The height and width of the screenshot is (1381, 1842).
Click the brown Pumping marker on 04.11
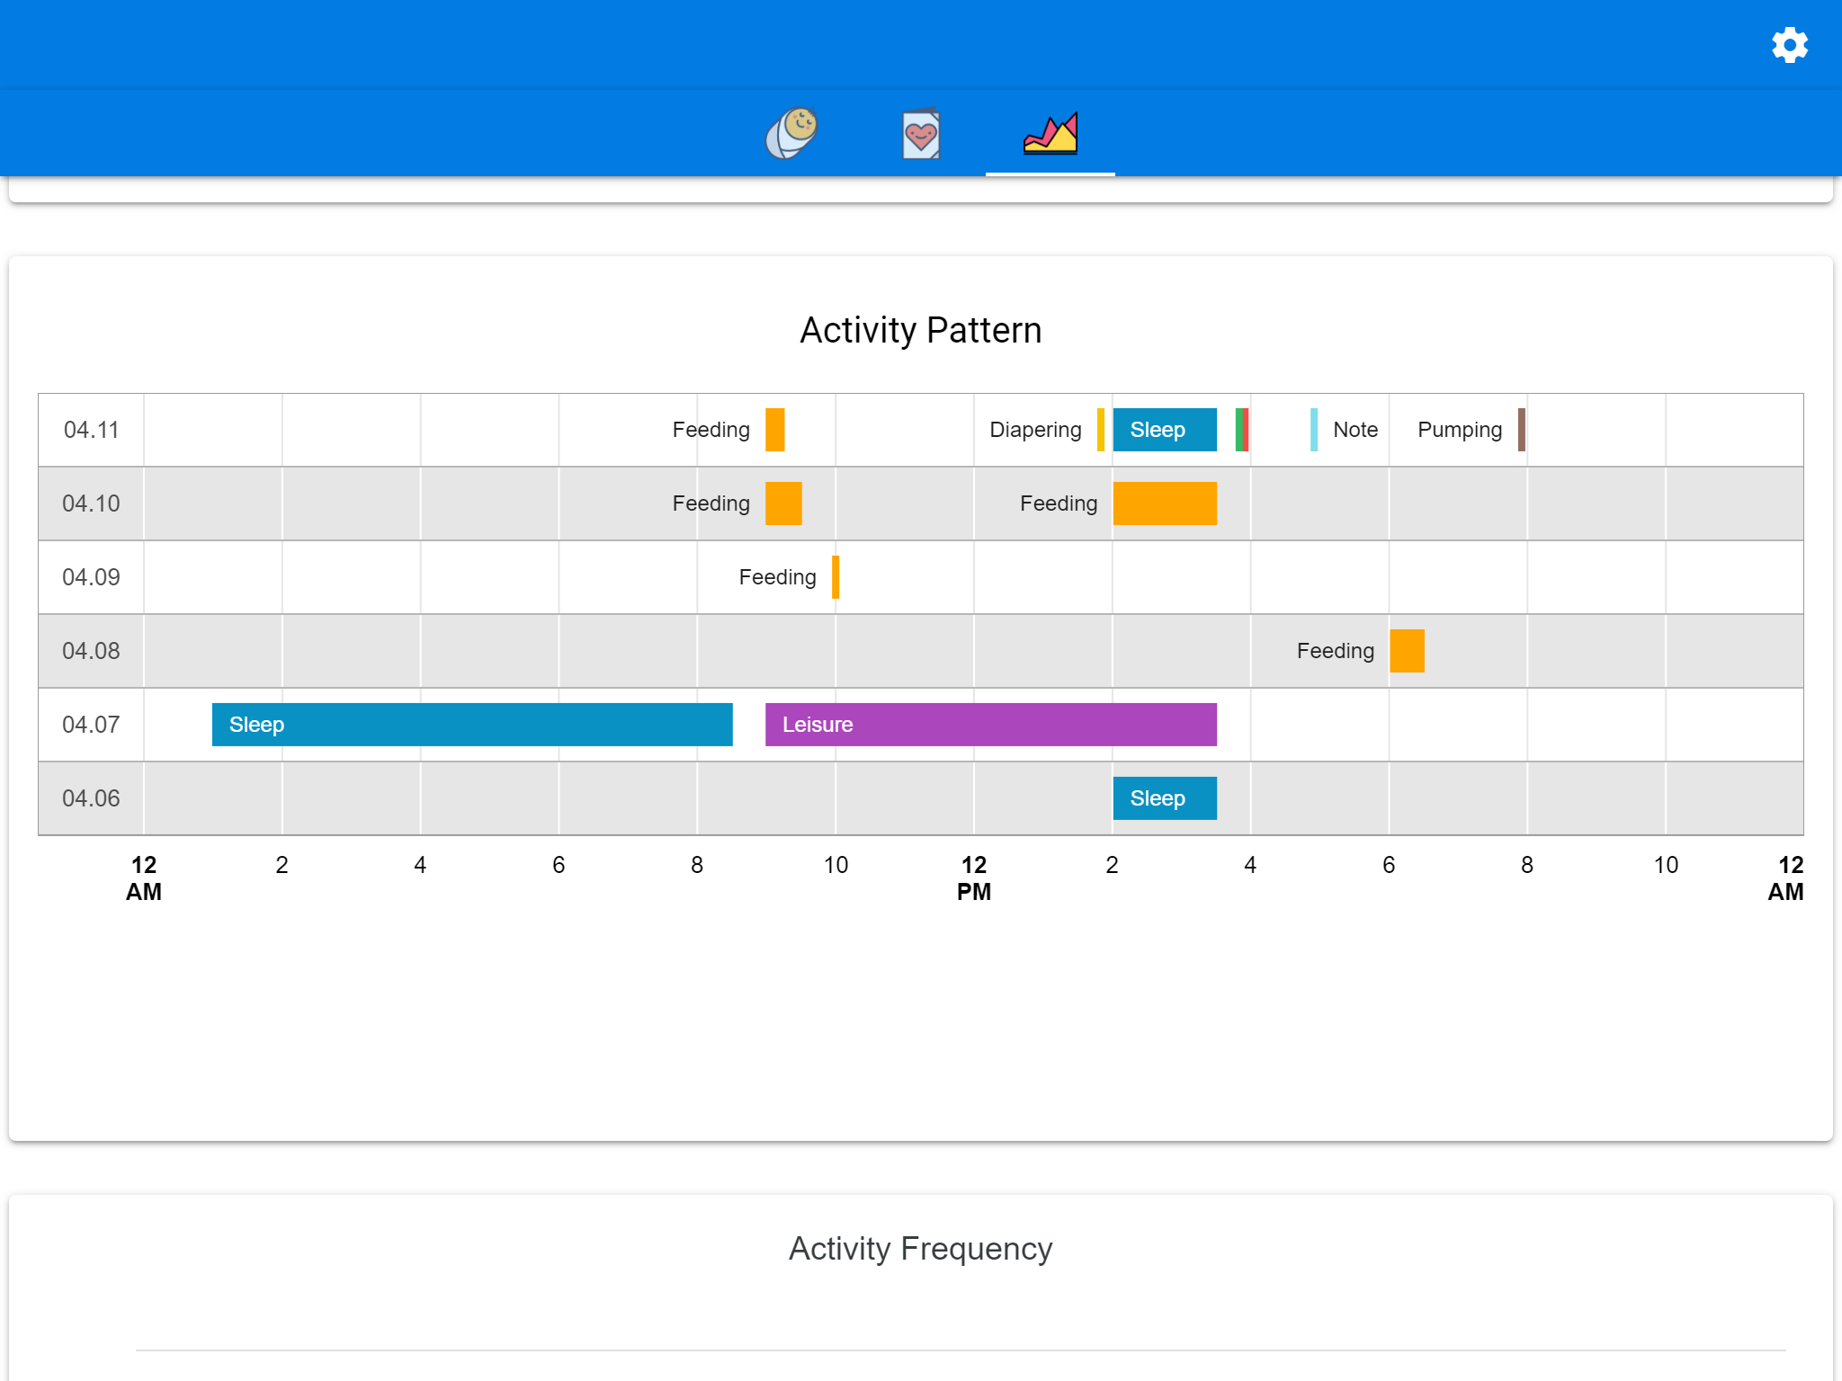pyautogui.click(x=1521, y=430)
